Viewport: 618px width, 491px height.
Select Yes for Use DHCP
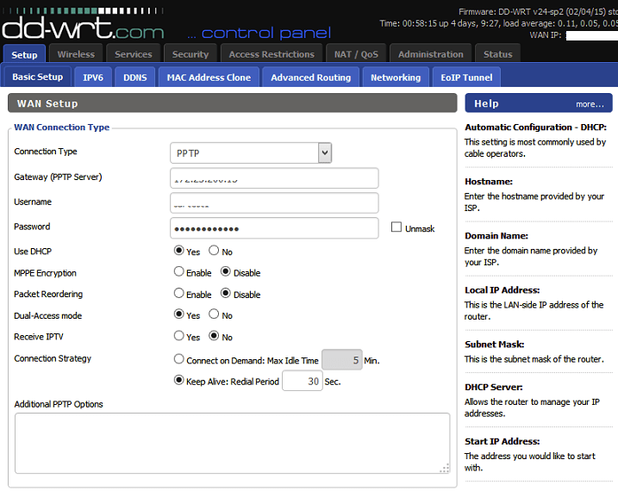click(x=179, y=251)
